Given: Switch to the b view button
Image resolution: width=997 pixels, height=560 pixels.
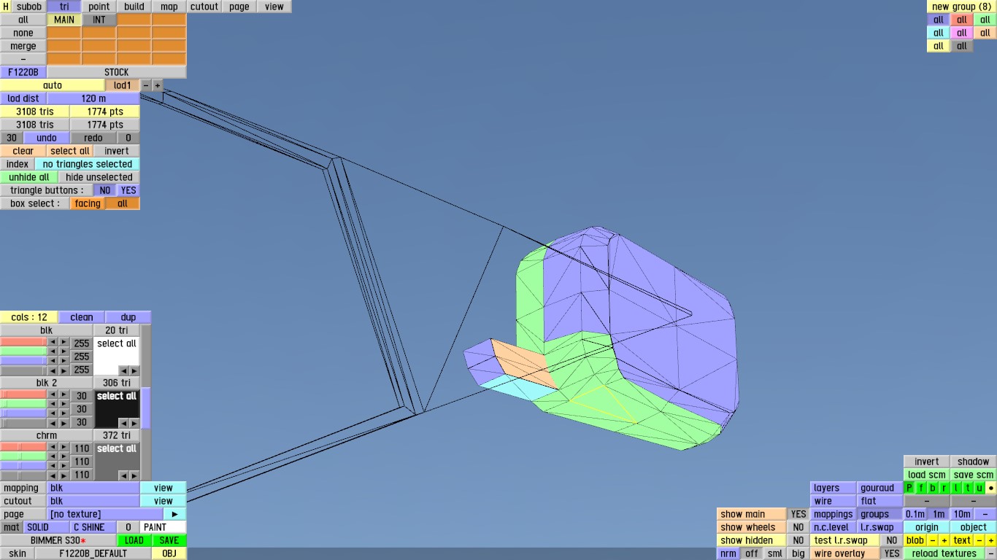Looking at the screenshot, I should click(x=933, y=488).
